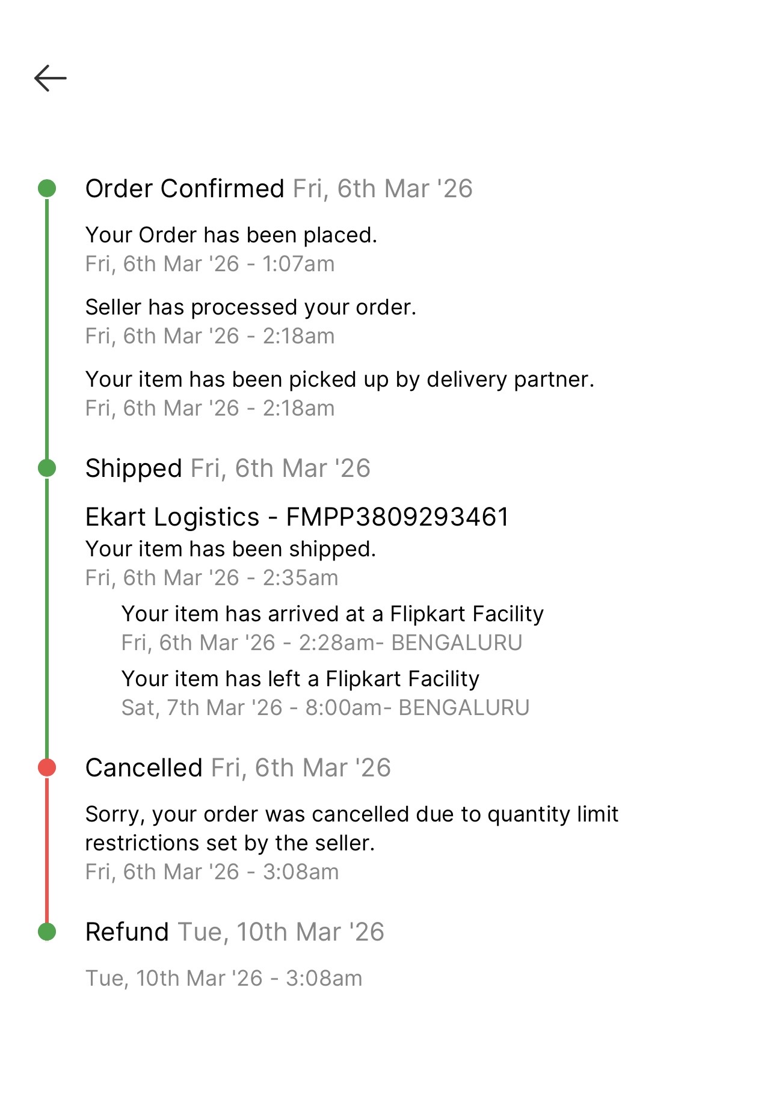
Task: Click the 8:00am BENGALURU timestamp
Action: [325, 708]
